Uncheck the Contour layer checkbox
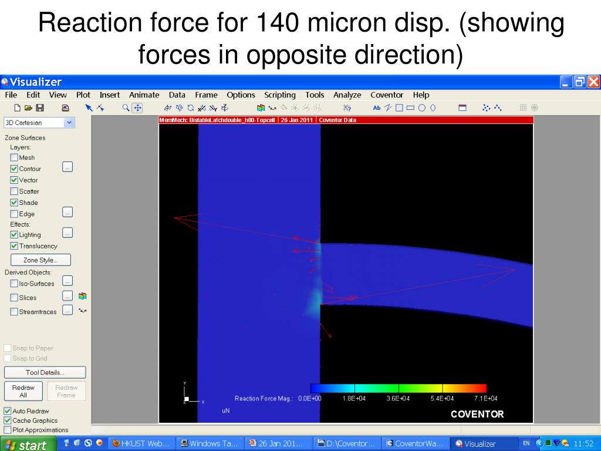This screenshot has height=451, width=601. point(14,169)
